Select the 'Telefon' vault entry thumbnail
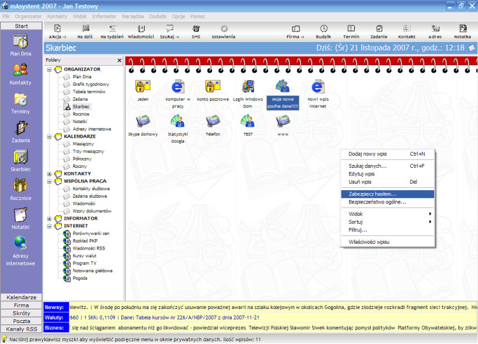 click(x=212, y=121)
